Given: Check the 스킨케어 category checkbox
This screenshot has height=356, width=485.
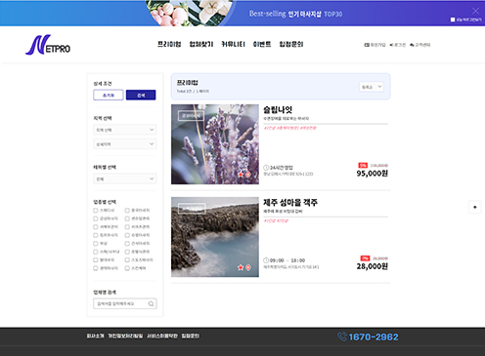Looking at the screenshot, I should coord(127,268).
